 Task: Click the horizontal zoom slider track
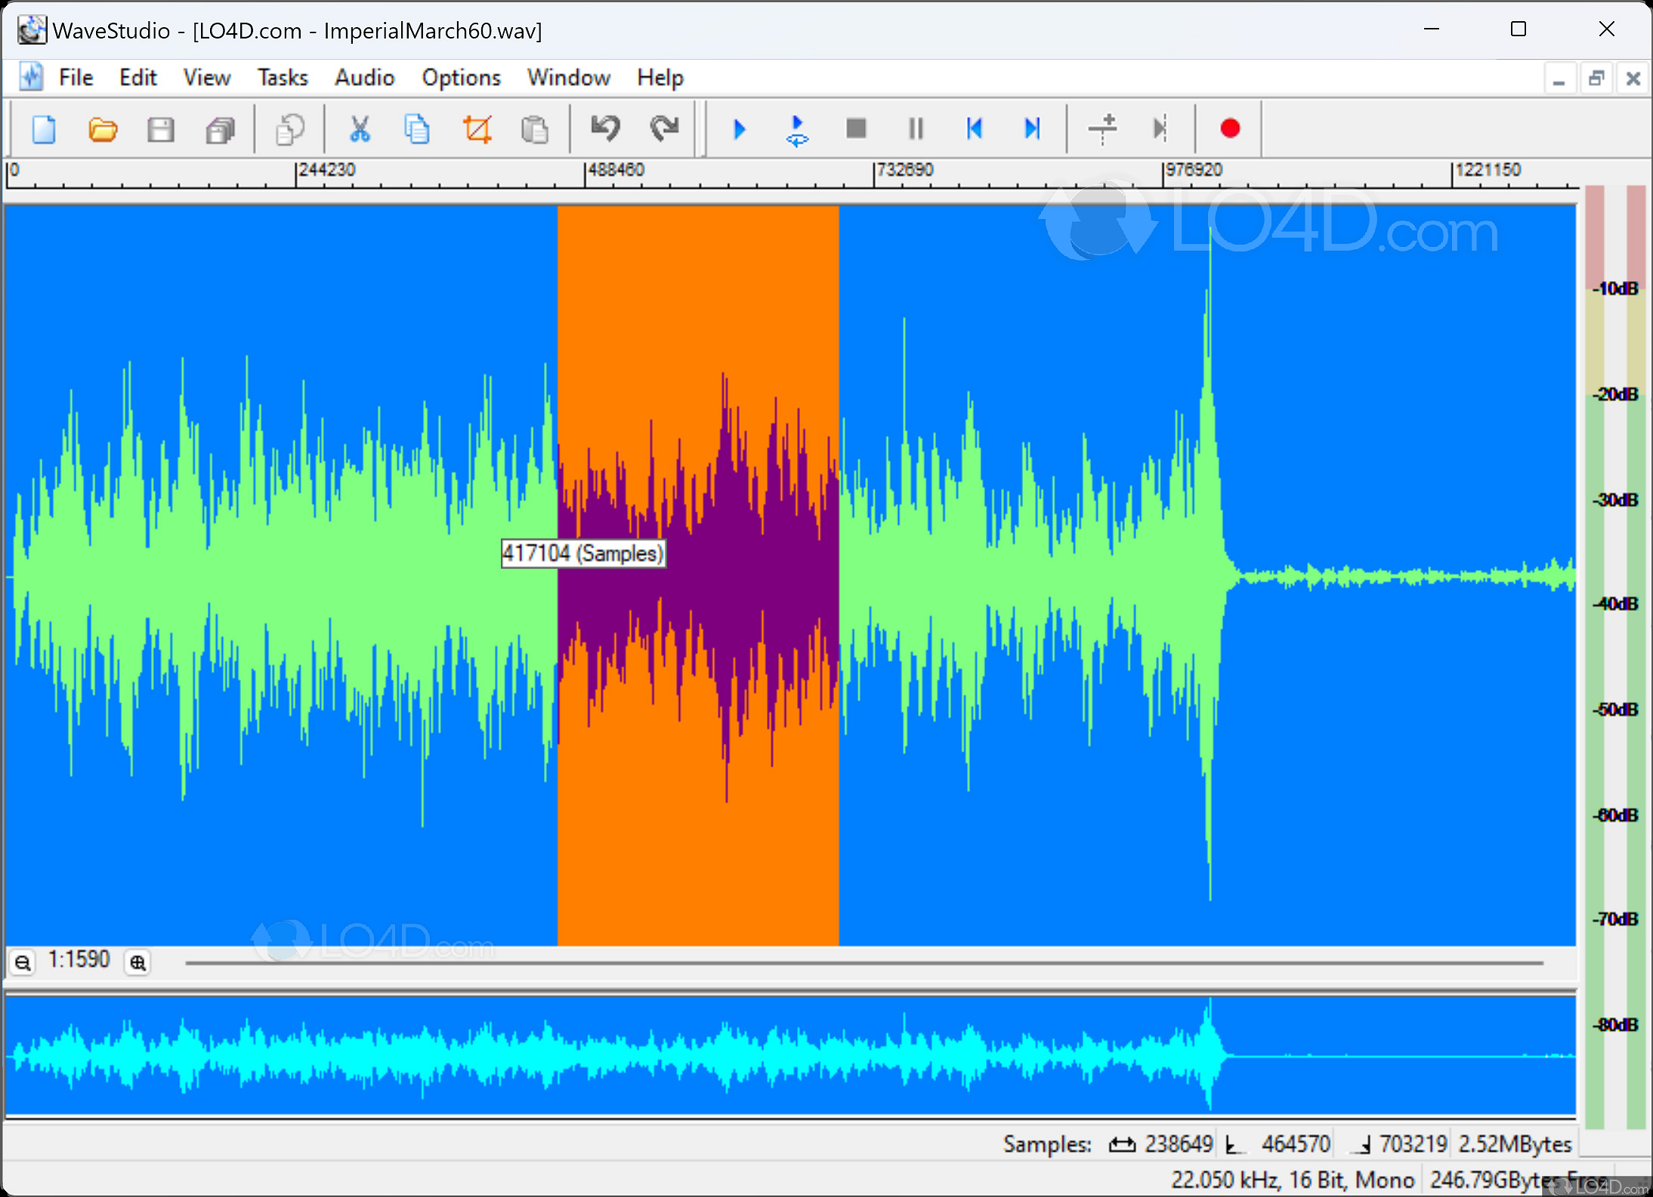point(861,963)
